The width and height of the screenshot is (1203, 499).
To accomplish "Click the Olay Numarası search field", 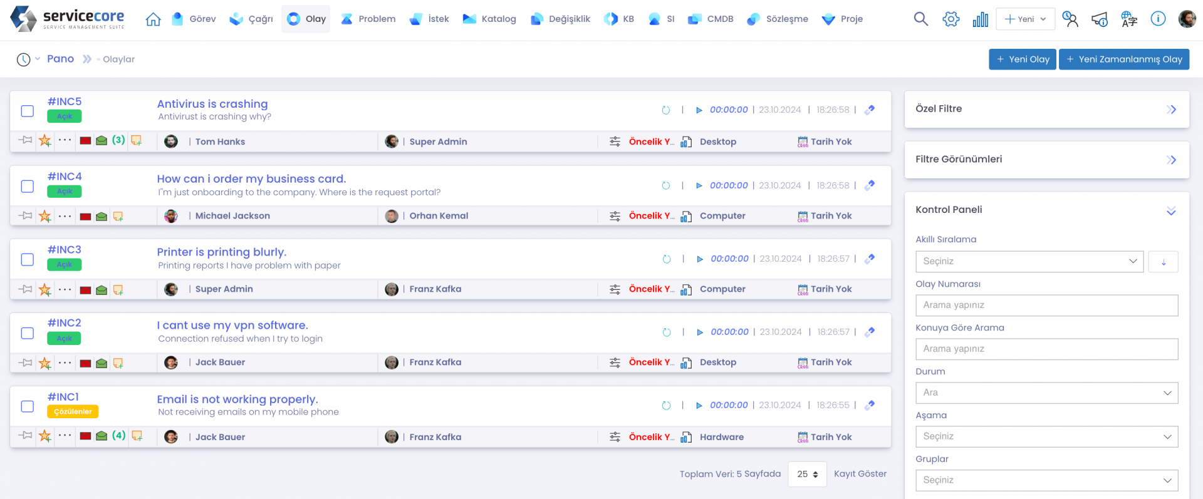I will (1046, 306).
